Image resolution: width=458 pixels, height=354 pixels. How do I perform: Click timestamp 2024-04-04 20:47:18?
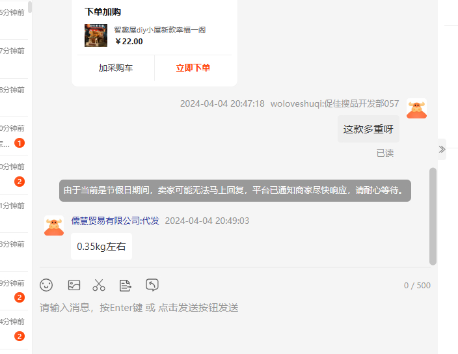coord(222,103)
